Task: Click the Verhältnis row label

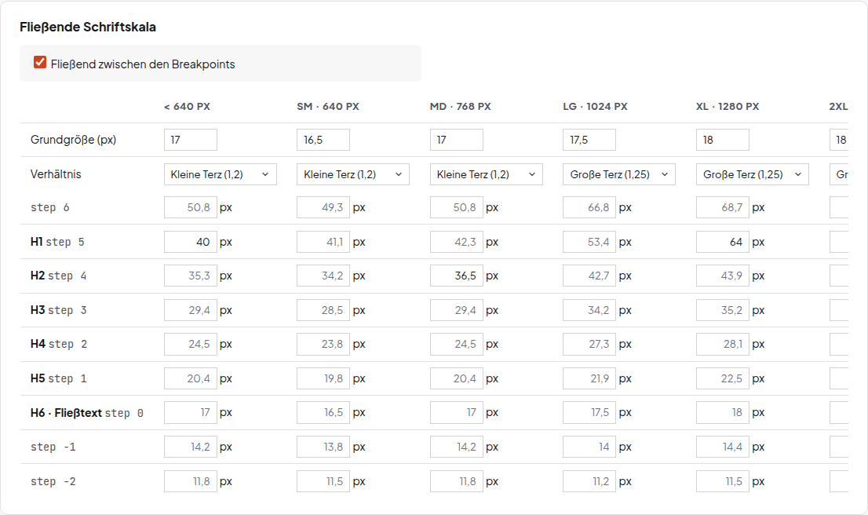Action: pos(56,174)
